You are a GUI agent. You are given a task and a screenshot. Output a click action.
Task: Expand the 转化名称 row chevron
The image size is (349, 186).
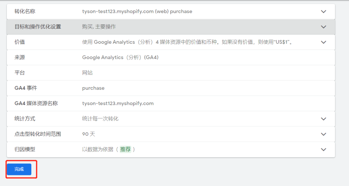point(323,12)
